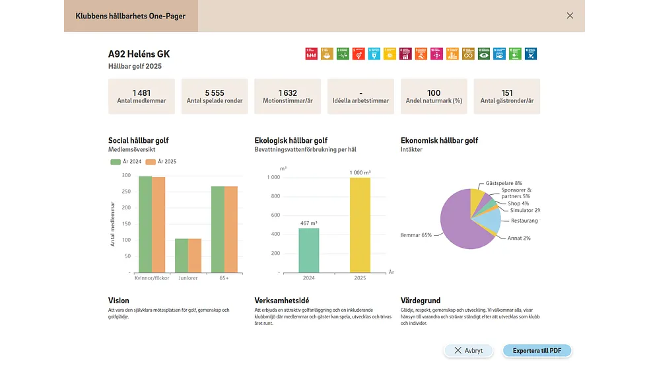Screen dimensions: 649x366
Task: Select the SDG 6 Clean Water icon
Action: tap(374, 54)
